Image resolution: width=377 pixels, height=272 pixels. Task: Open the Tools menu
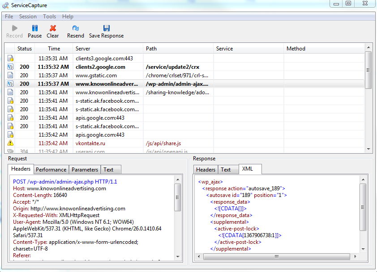tap(49, 17)
